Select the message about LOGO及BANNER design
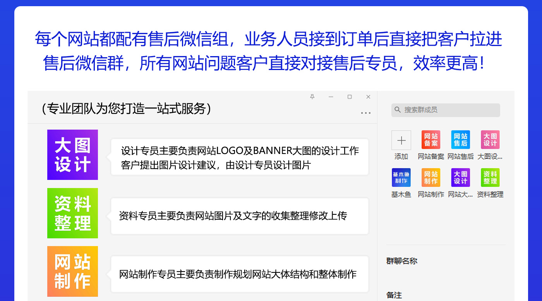This screenshot has width=542, height=301. click(x=240, y=157)
